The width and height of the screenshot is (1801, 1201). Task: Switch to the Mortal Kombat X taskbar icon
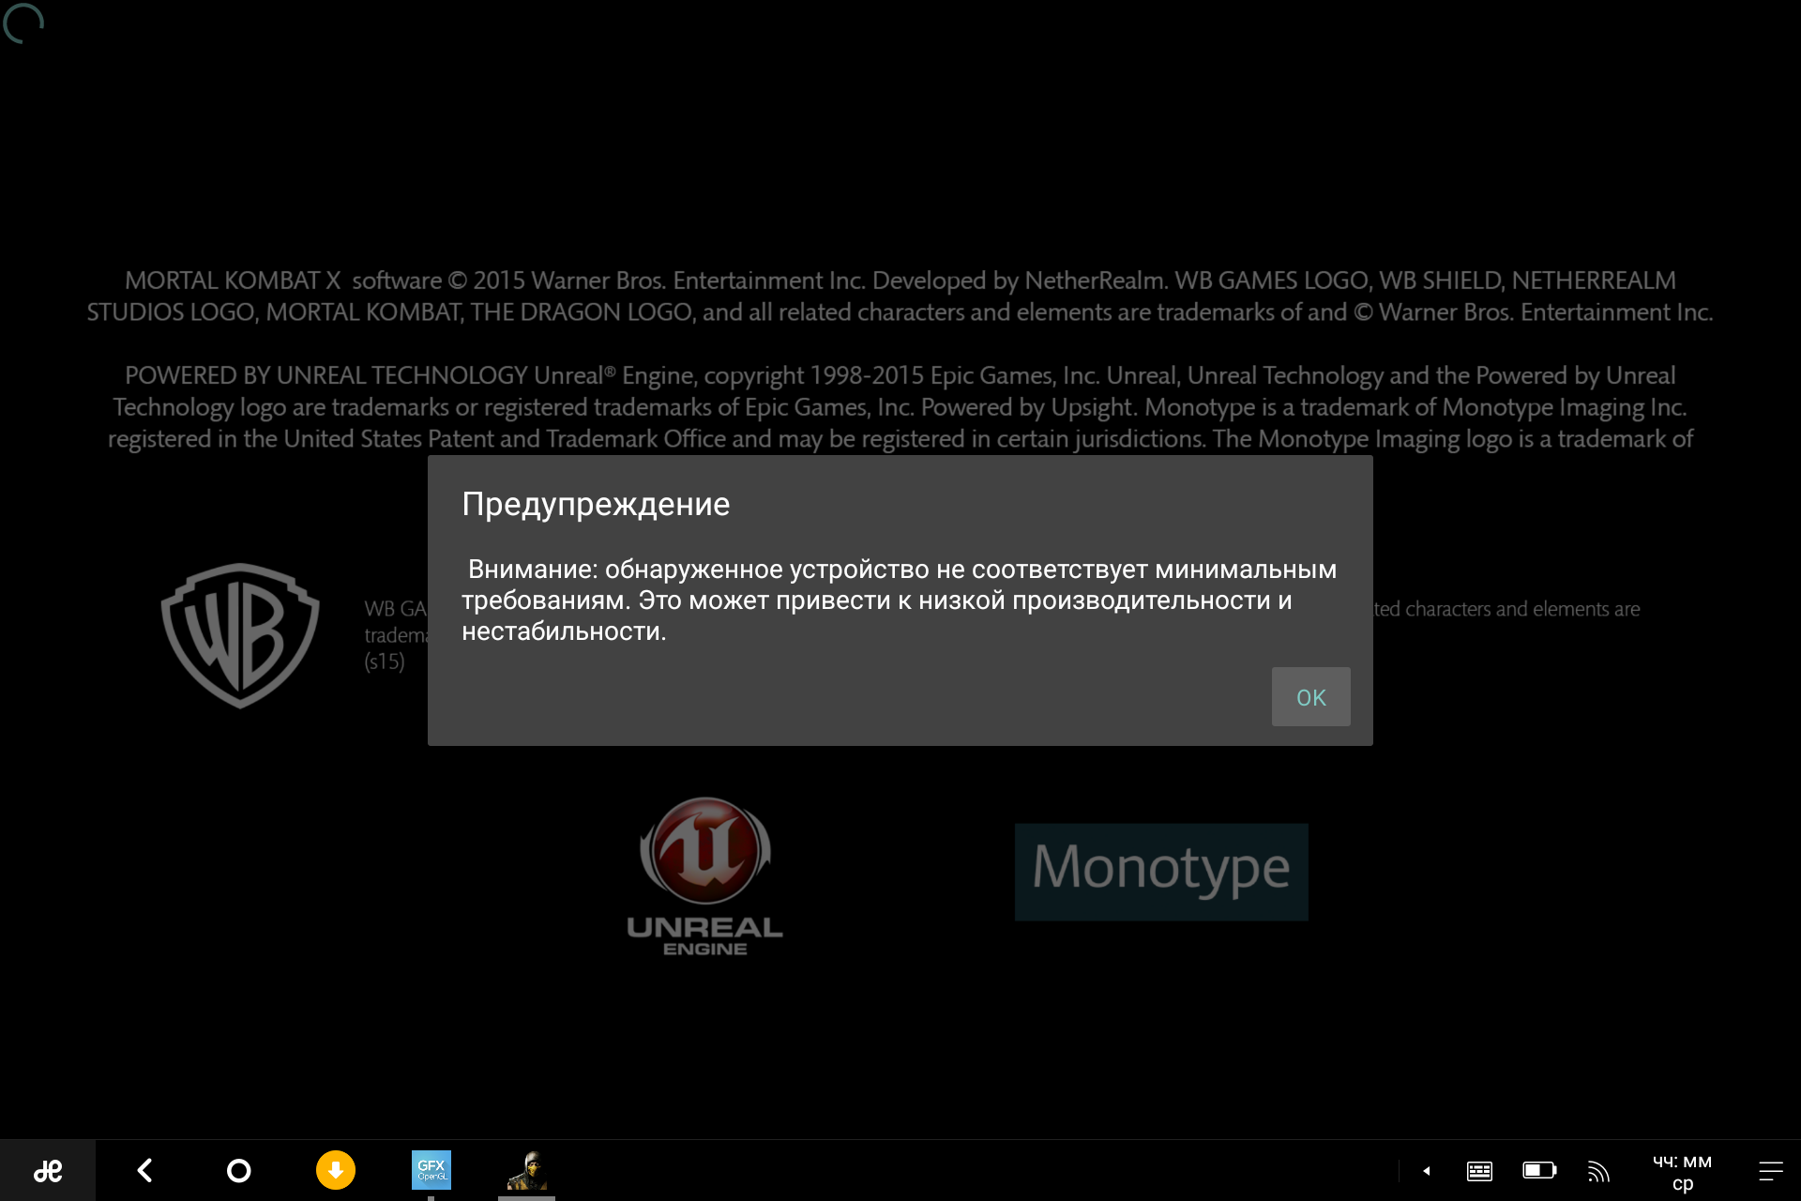click(527, 1170)
